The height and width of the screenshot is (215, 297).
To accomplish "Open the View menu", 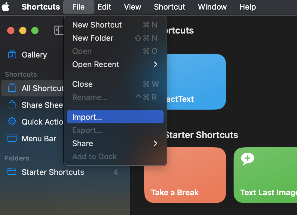I will [132, 7].
